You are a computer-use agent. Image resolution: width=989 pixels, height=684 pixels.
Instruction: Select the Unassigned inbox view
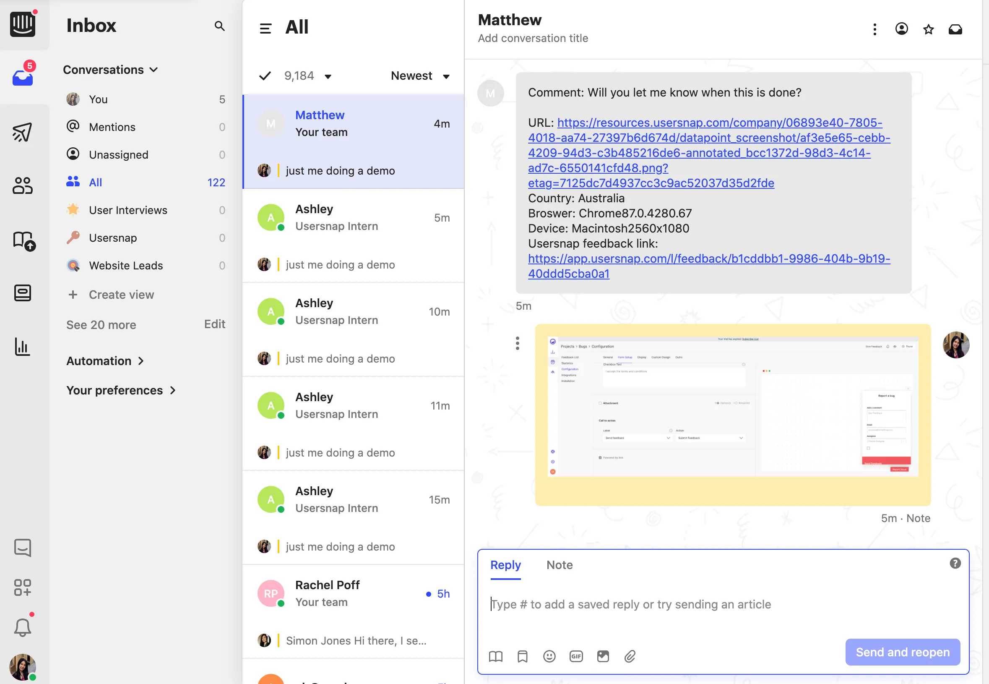pyautogui.click(x=119, y=155)
